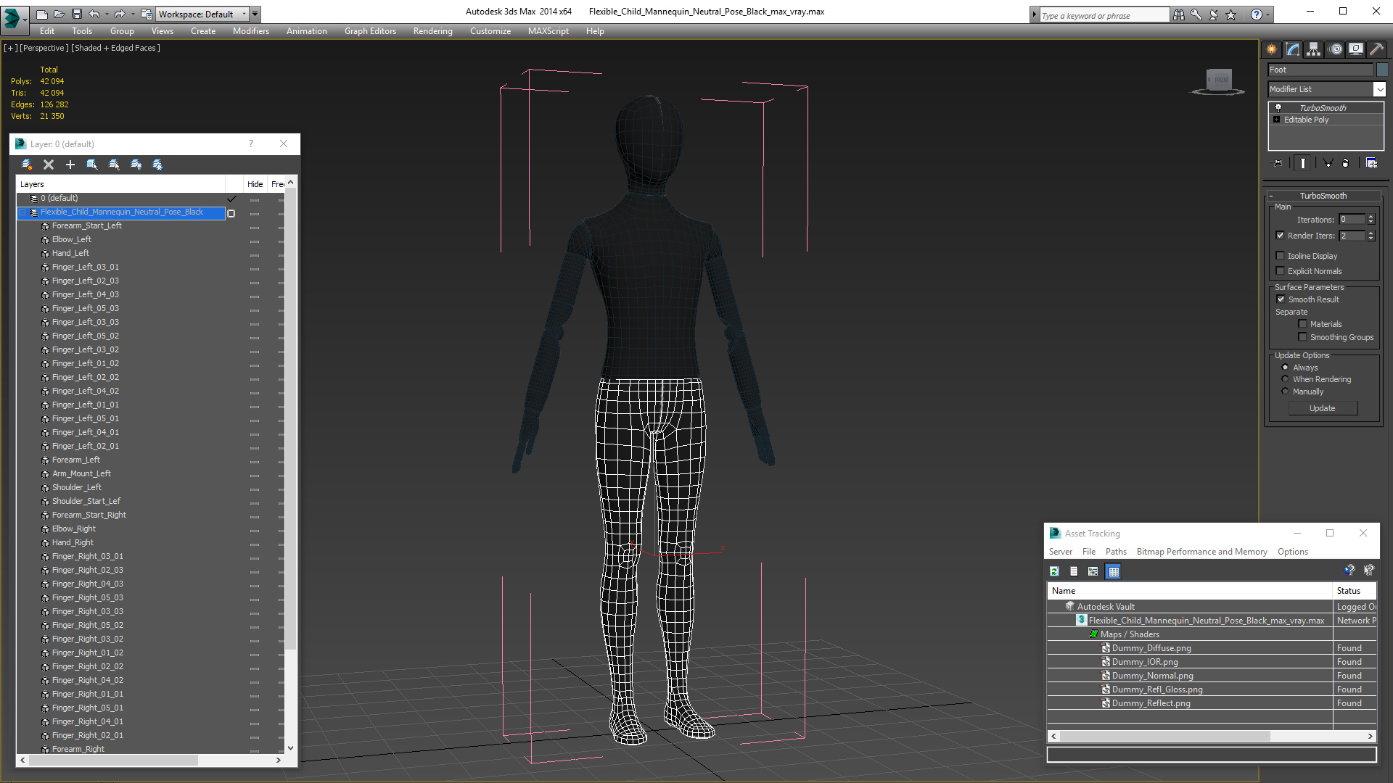Click the Refresh icon in Asset Tracking
The height and width of the screenshot is (783, 1393).
(x=1054, y=571)
